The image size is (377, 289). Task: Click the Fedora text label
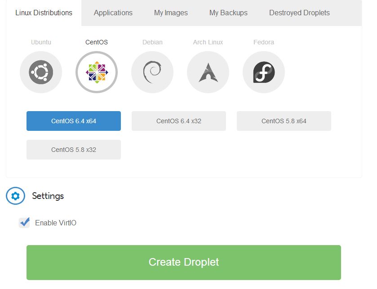tap(264, 42)
